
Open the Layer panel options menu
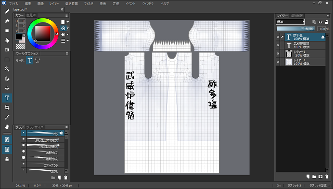pyautogui.click(x=327, y=16)
